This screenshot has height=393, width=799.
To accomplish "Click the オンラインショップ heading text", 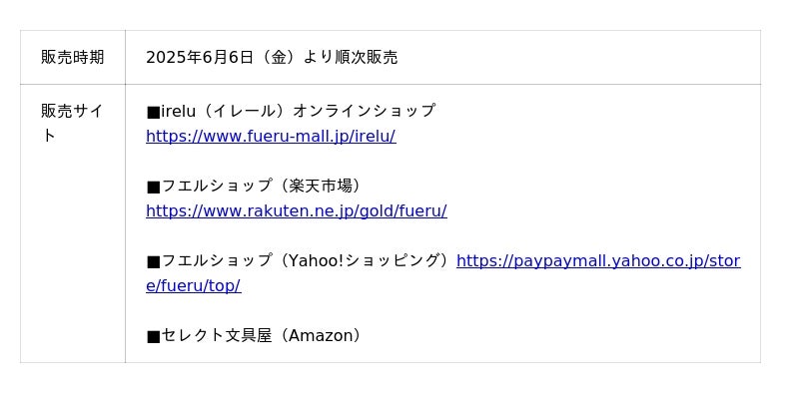I will click(x=364, y=111).
